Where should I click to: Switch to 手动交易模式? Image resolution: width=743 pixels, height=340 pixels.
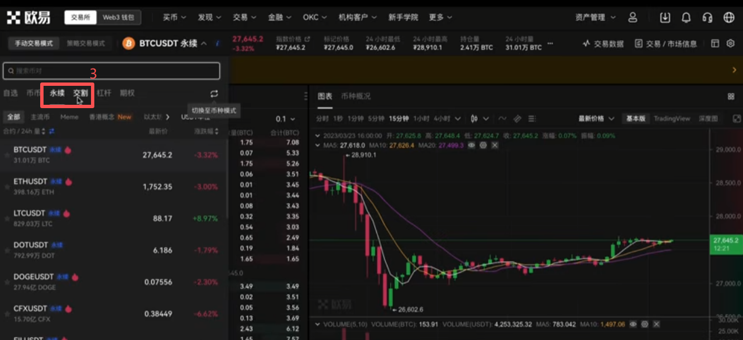[33, 43]
